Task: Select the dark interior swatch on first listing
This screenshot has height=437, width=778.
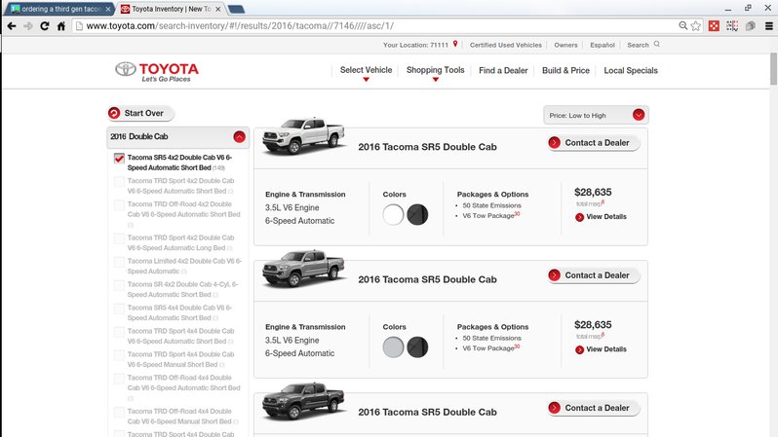Action: [x=417, y=214]
